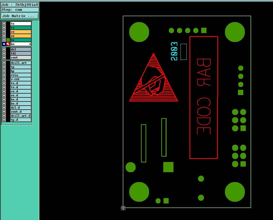273x220 pixels.
Task: Click the Job : 2b5hj00ia0 label
Action: 20,5
